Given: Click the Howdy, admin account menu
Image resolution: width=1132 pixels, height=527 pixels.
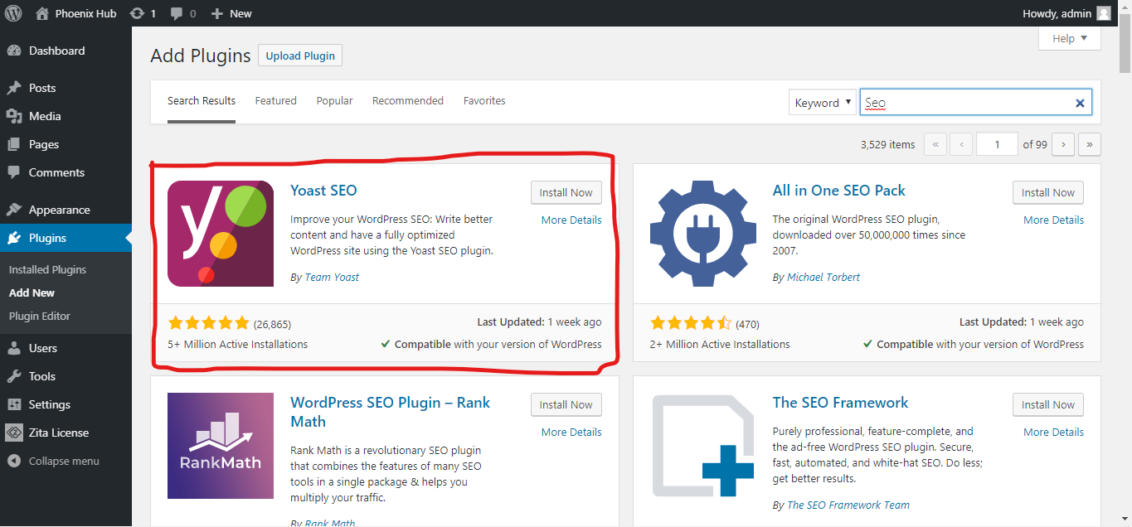Looking at the screenshot, I should point(1068,13).
